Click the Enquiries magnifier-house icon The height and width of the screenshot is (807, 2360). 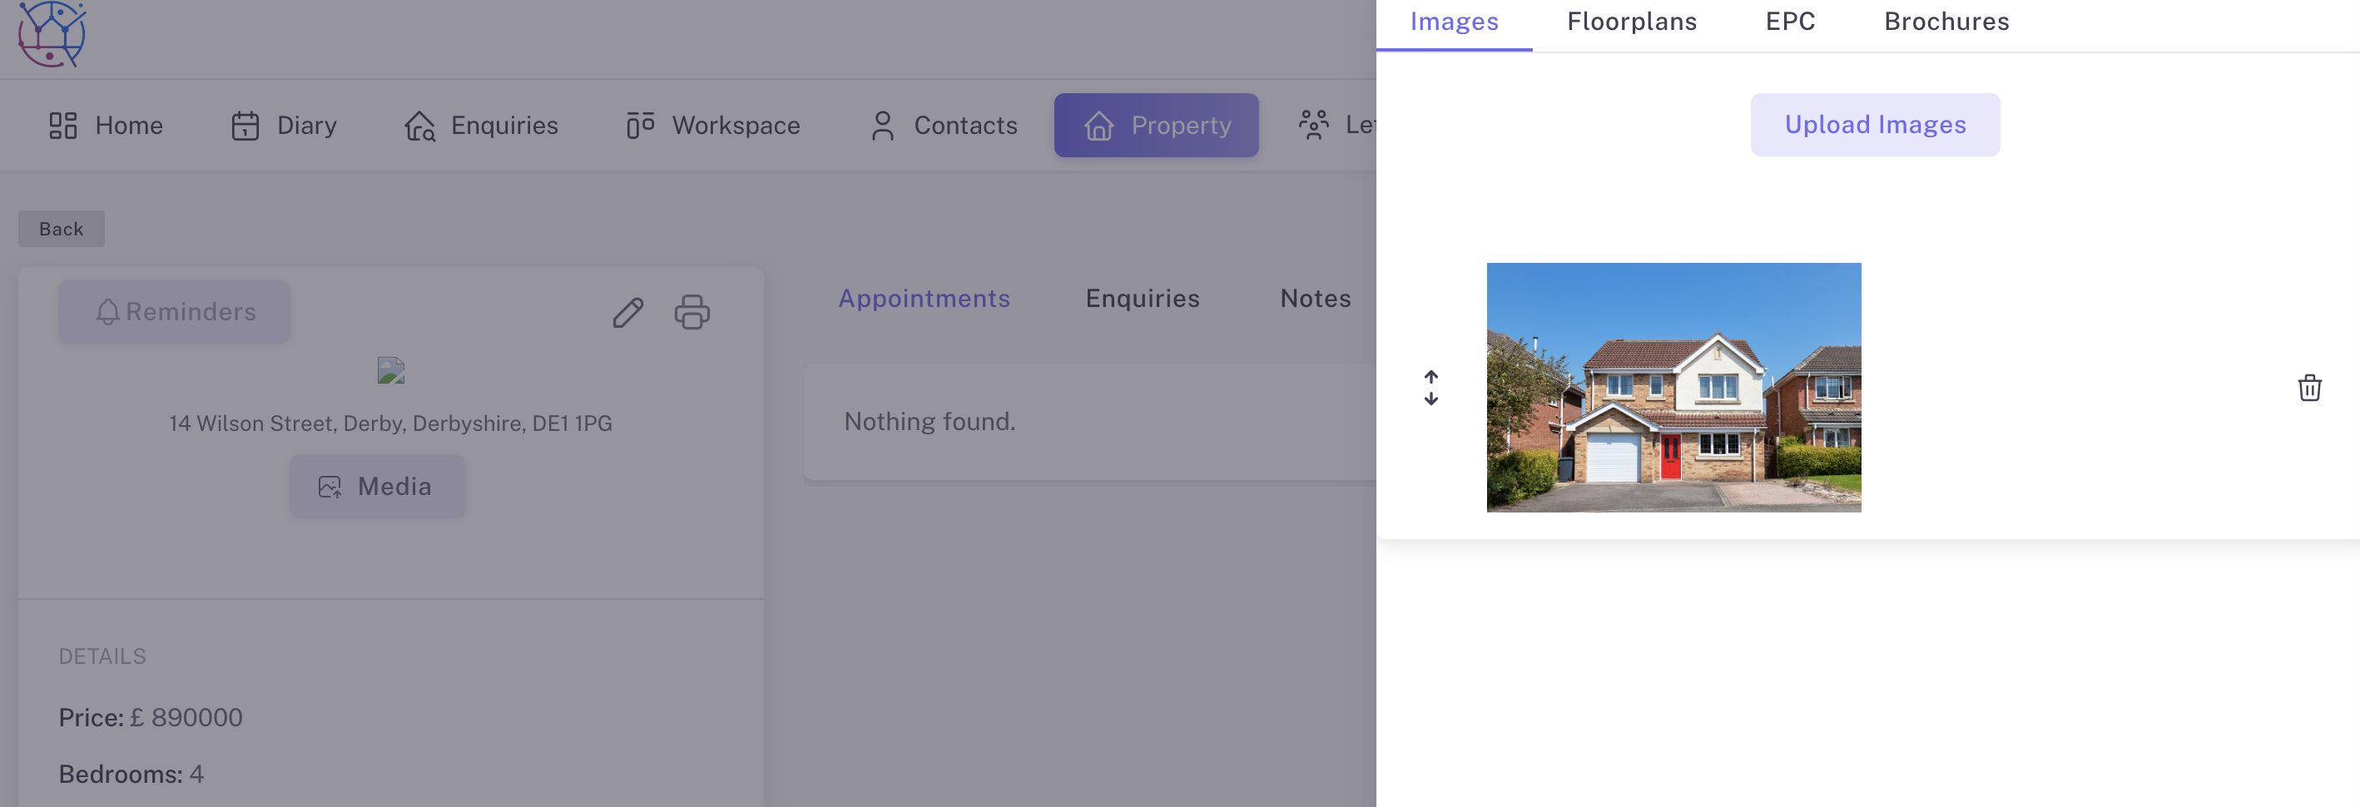point(419,126)
